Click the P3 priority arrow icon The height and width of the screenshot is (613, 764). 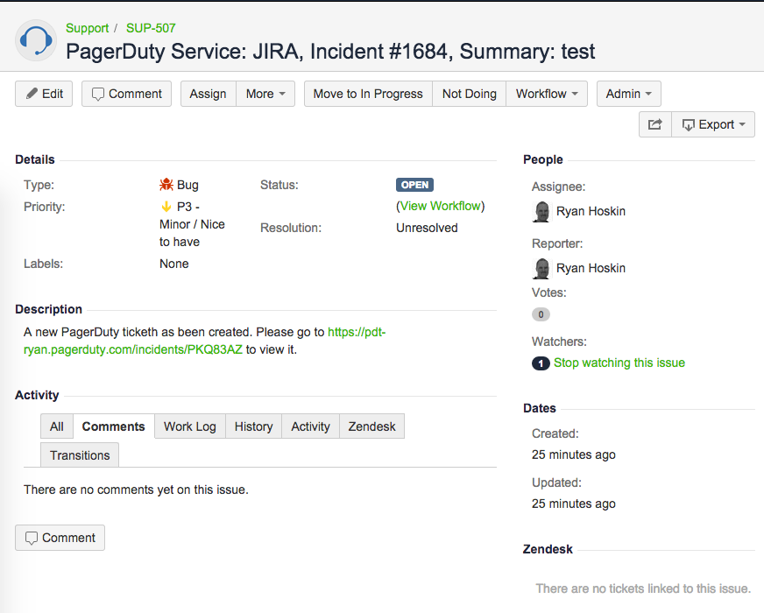166,207
